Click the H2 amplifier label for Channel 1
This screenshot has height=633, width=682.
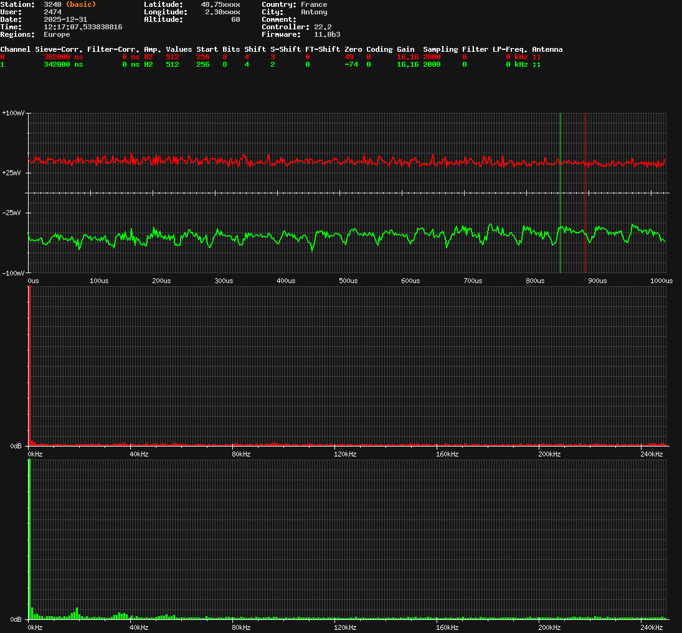(x=148, y=64)
